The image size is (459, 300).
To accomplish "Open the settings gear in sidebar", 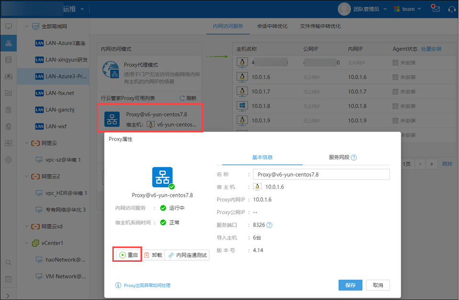I will point(8,160).
